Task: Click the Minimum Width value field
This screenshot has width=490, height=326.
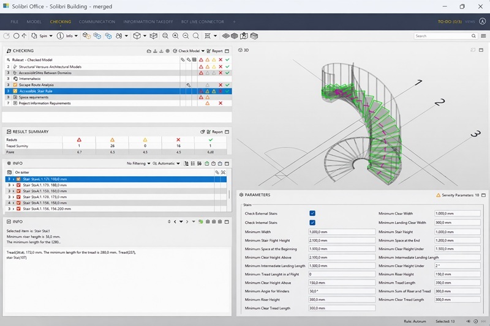Action: [x=342, y=232]
